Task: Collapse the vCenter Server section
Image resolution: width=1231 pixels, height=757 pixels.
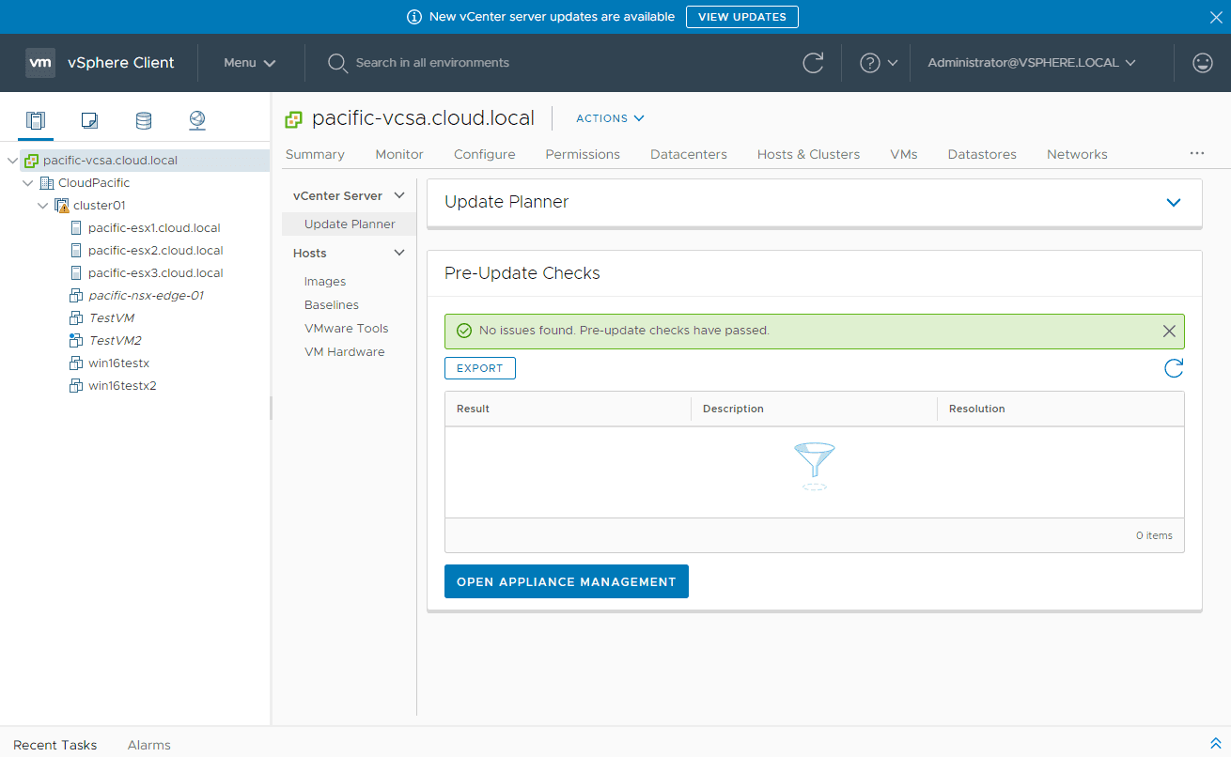Action: click(399, 196)
